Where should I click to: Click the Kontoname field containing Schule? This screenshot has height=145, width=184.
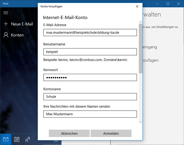[x=90, y=97]
